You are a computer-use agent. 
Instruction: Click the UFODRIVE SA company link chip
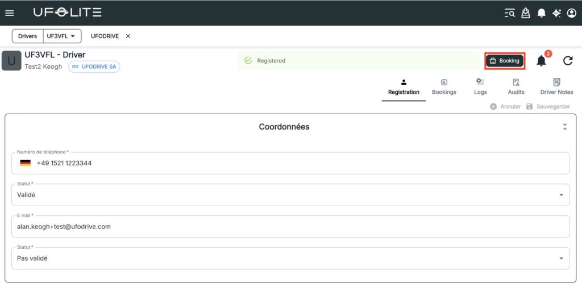pos(94,67)
